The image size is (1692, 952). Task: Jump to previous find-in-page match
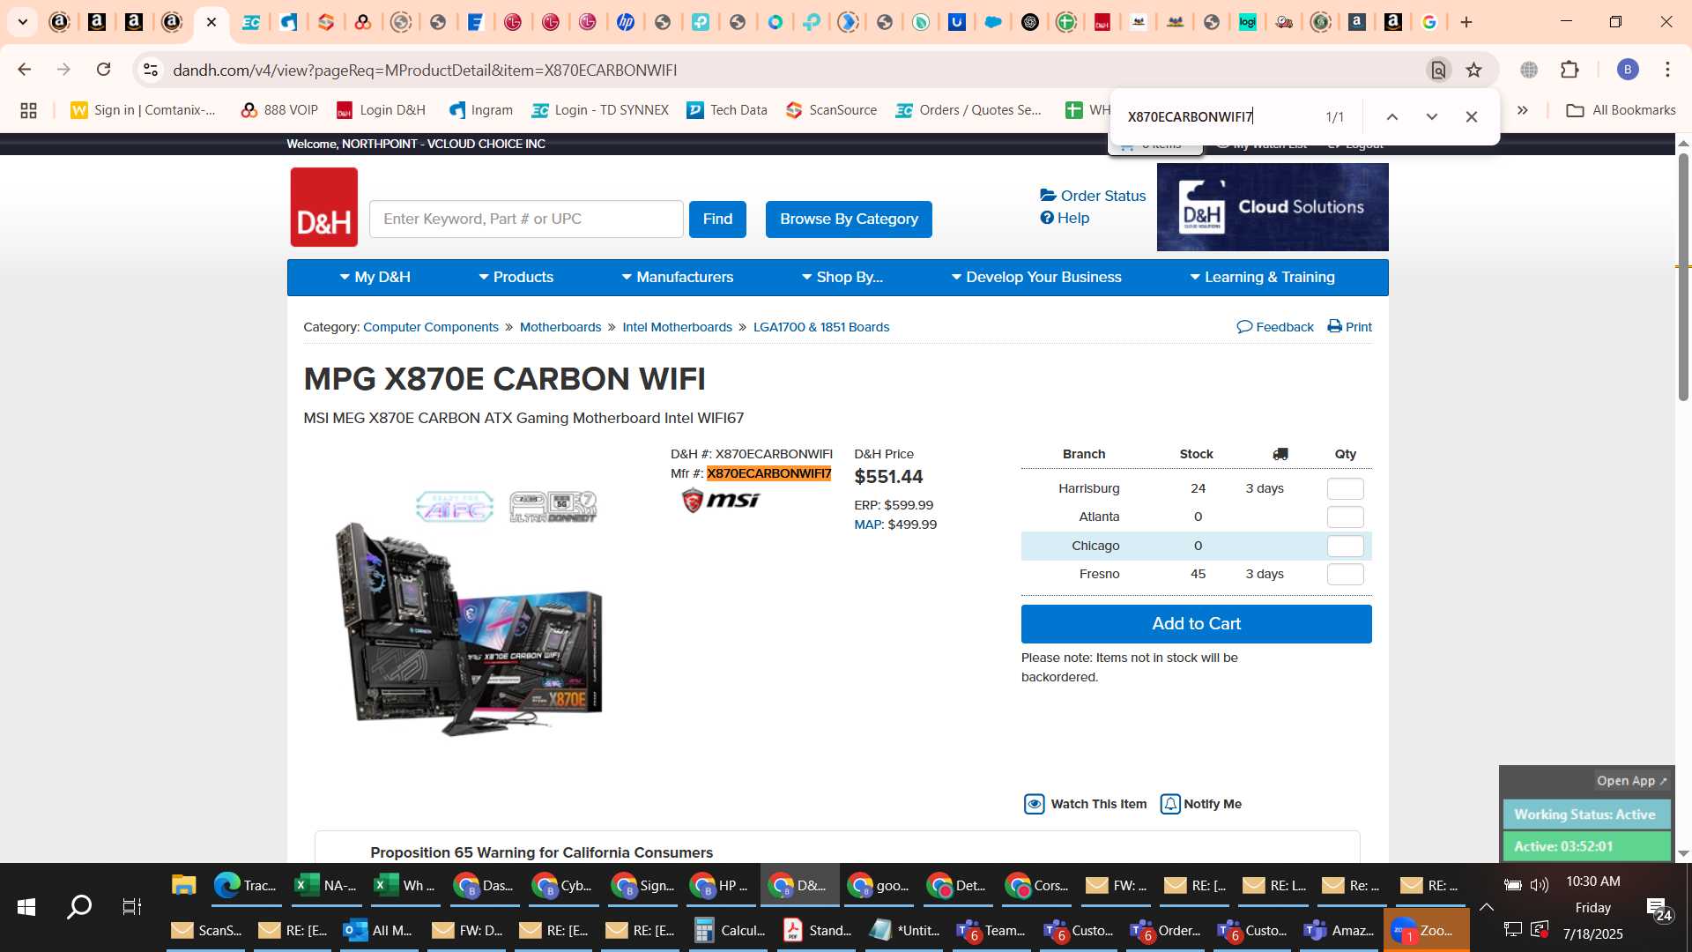pos(1392,116)
